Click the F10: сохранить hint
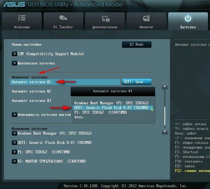Viewport: 210px width, 189px height. [189, 162]
